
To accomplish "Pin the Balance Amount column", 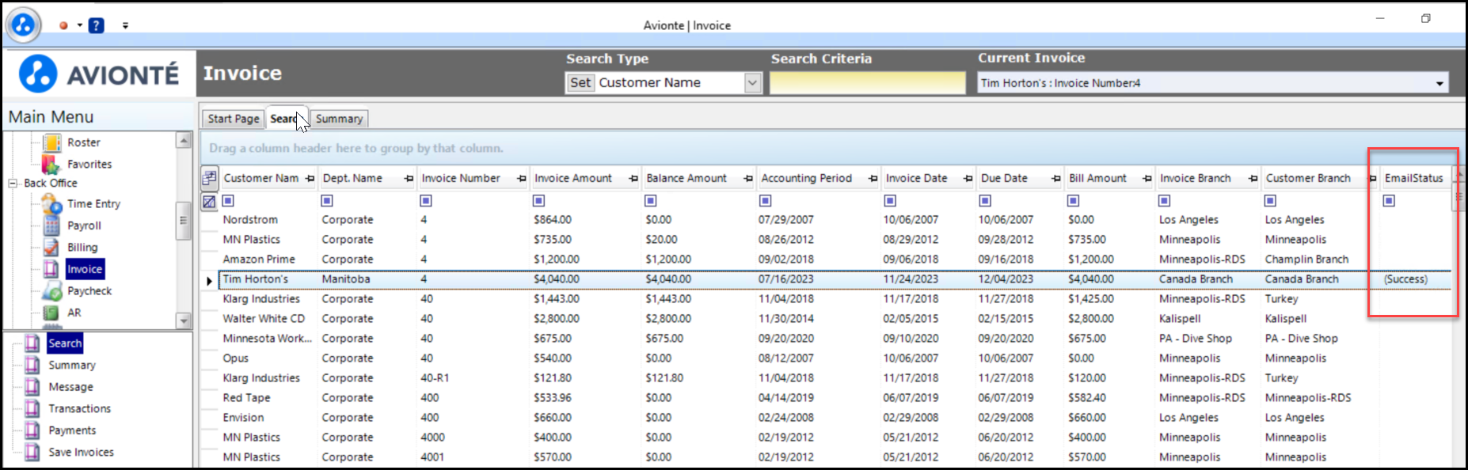I will (747, 179).
